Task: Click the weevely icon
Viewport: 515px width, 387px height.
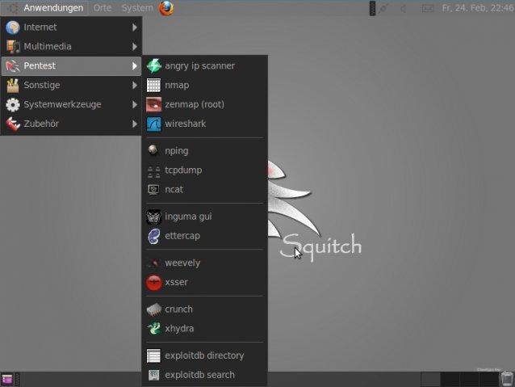Action: click(x=153, y=263)
